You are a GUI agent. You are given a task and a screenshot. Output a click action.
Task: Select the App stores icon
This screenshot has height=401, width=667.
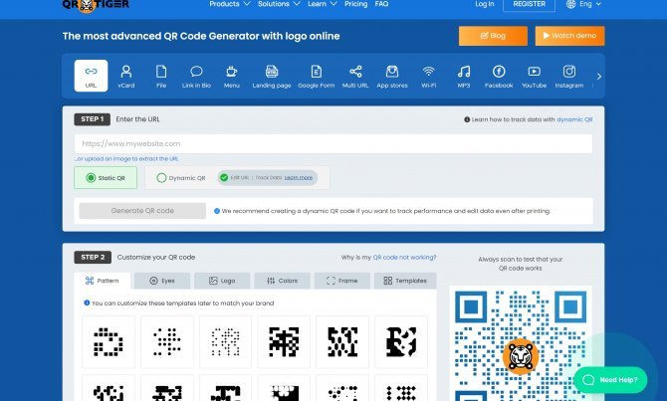tap(392, 71)
